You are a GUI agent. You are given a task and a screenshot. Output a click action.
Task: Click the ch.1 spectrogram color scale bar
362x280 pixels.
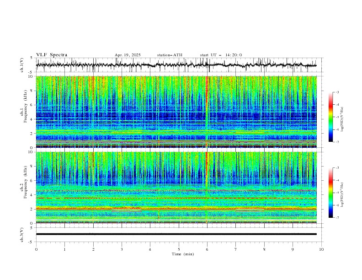pos(331,117)
